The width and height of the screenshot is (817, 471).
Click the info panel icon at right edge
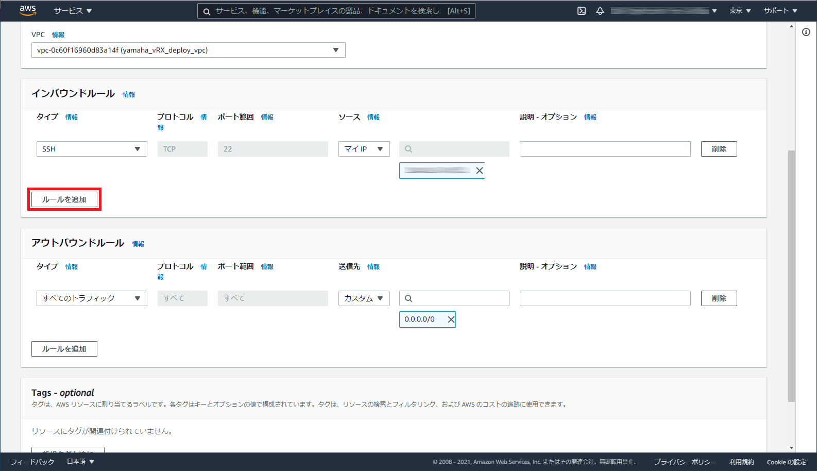click(806, 32)
